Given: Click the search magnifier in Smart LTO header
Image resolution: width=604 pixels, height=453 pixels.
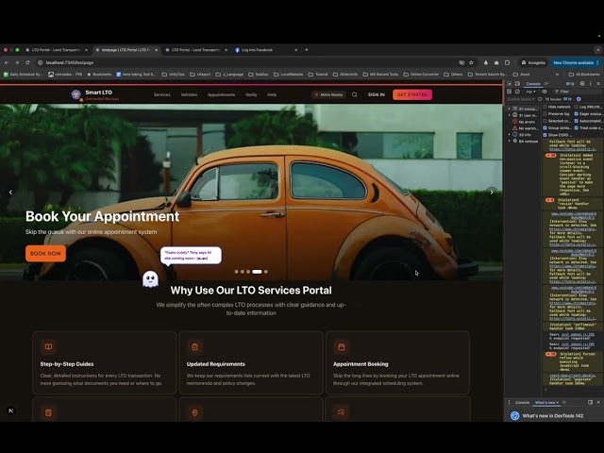Looking at the screenshot, I should pyautogui.click(x=355, y=94).
